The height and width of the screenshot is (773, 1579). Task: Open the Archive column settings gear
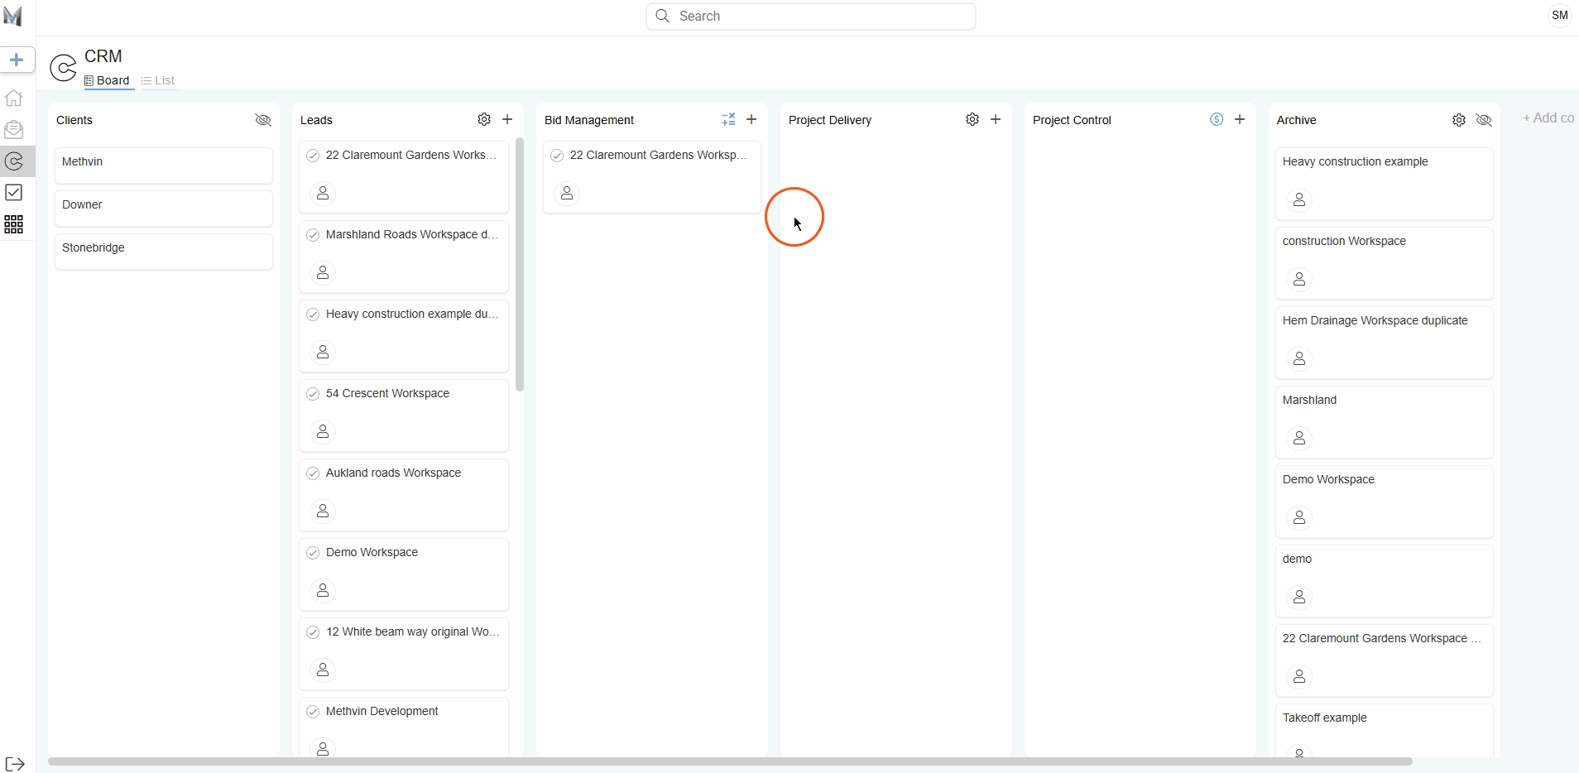(x=1459, y=120)
